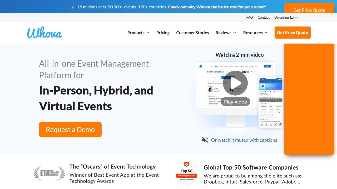Click the phone mockup in video preview
Image resolution: width=337 pixels, height=189 pixels.
coord(271,103)
